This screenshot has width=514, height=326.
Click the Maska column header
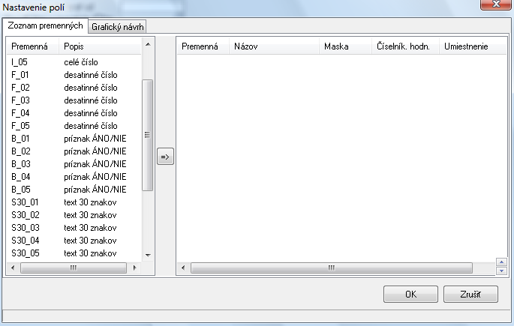pyautogui.click(x=344, y=46)
